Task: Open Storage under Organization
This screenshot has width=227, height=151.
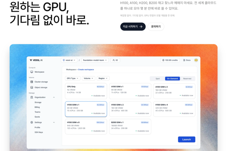Action: [x=38, y=102]
